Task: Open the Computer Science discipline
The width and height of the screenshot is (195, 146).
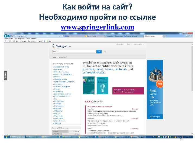Action: [x=61, y=79]
